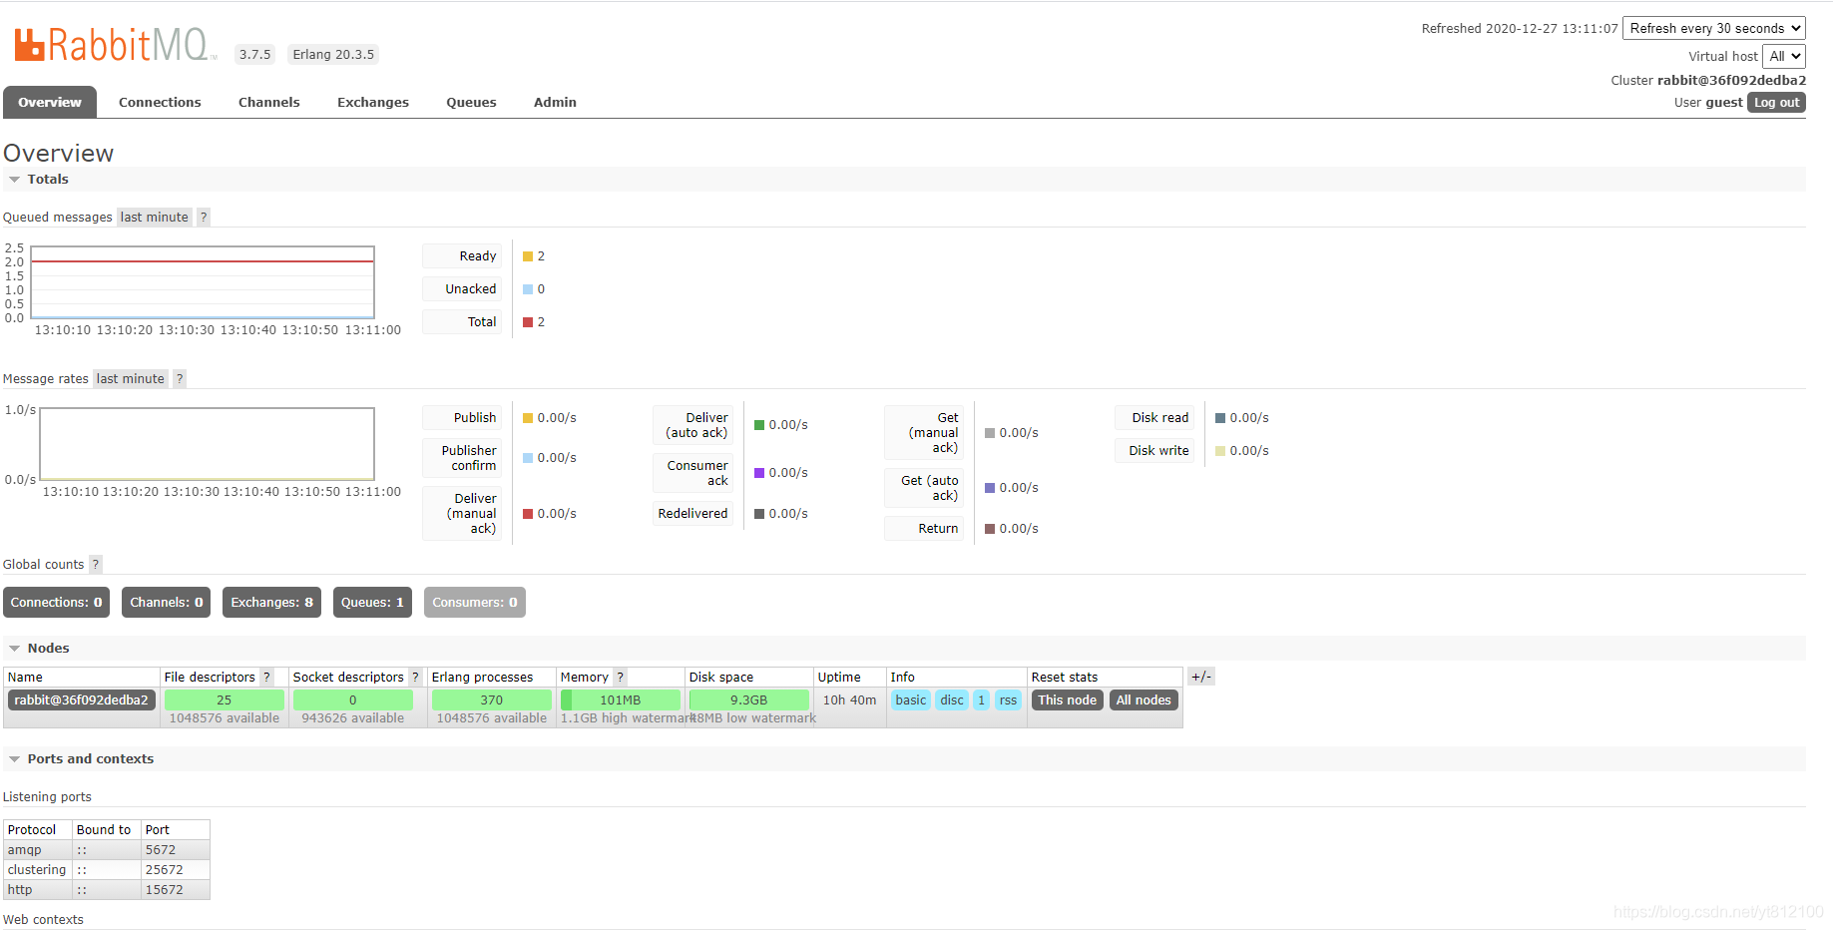Toggle the Ready series label

click(x=462, y=256)
